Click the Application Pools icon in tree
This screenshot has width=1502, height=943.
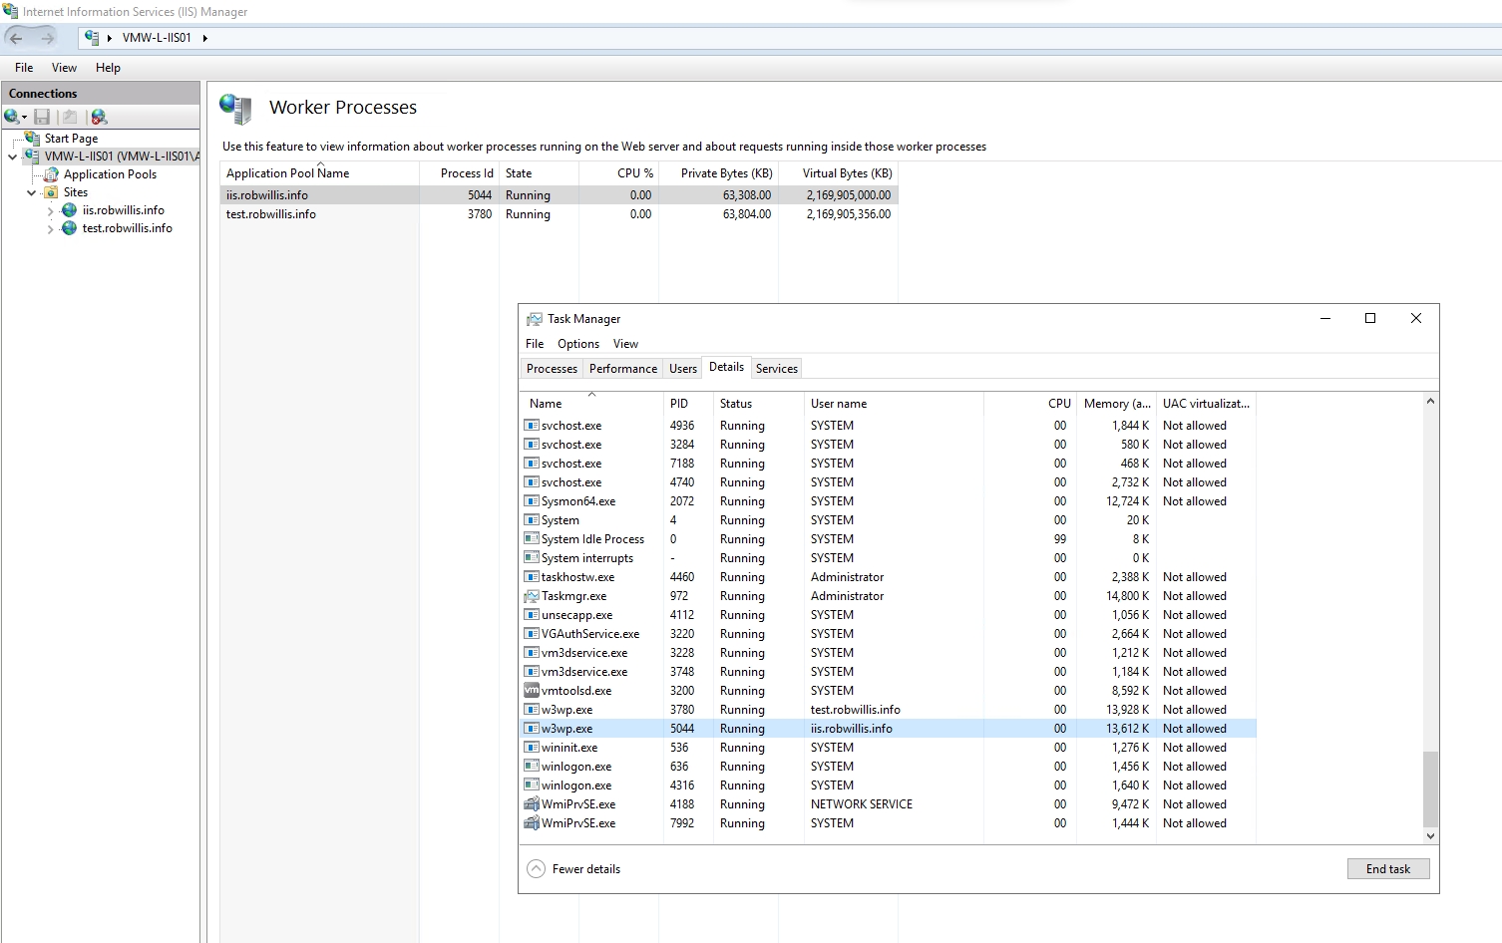(x=51, y=174)
